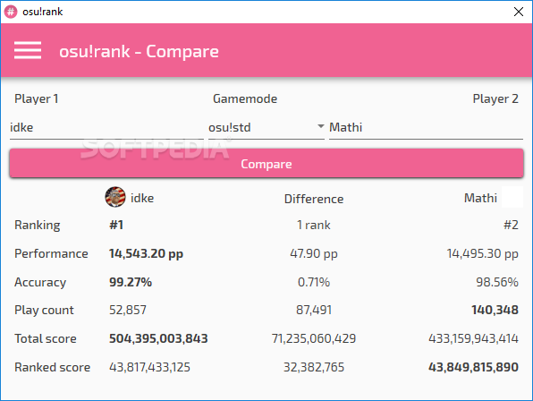Click 504,395,003,843 total score
Viewport: 533px width, 401px height.
pos(158,338)
